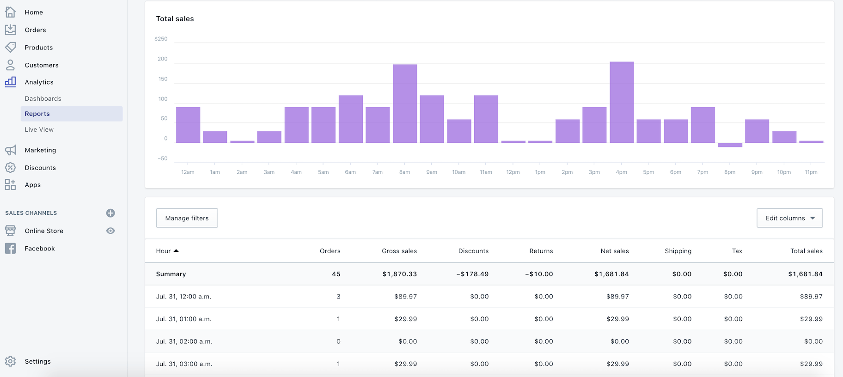
Task: Click the Facebook logo icon
Action: click(10, 249)
